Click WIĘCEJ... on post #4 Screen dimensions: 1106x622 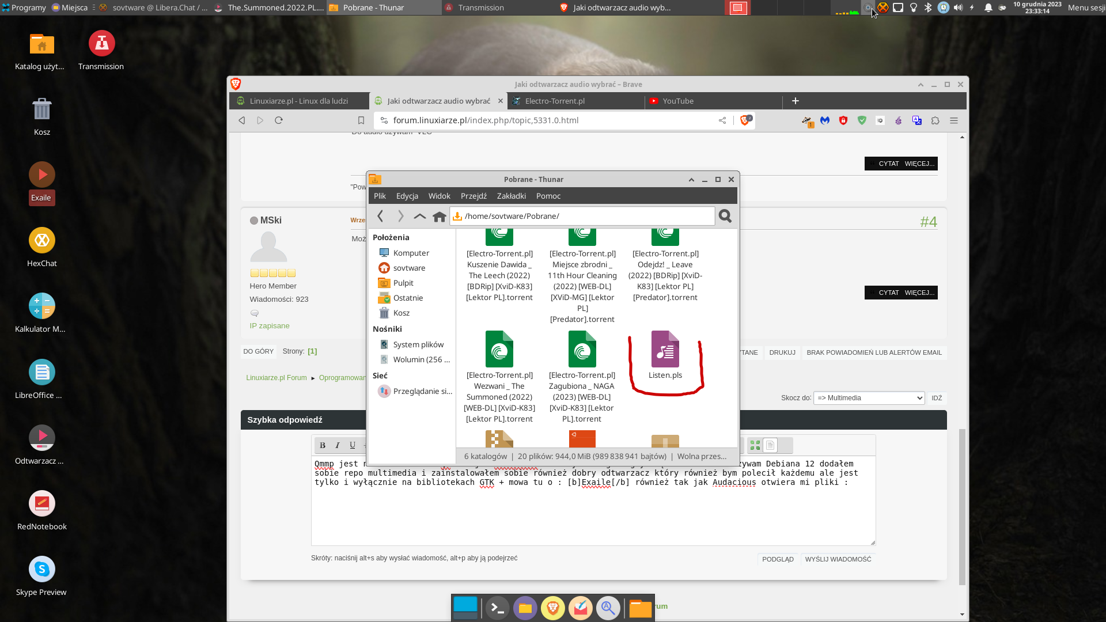click(x=919, y=293)
